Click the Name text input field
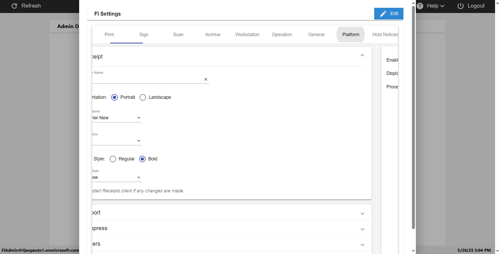The image size is (500, 254). coord(147,79)
